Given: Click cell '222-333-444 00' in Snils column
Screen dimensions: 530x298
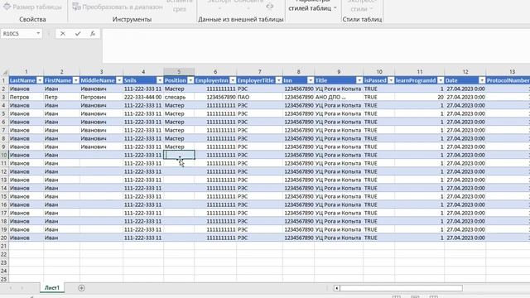Looking at the screenshot, I should (143, 97).
